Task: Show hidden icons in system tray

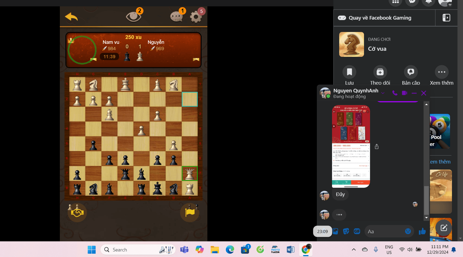Action: (x=354, y=250)
